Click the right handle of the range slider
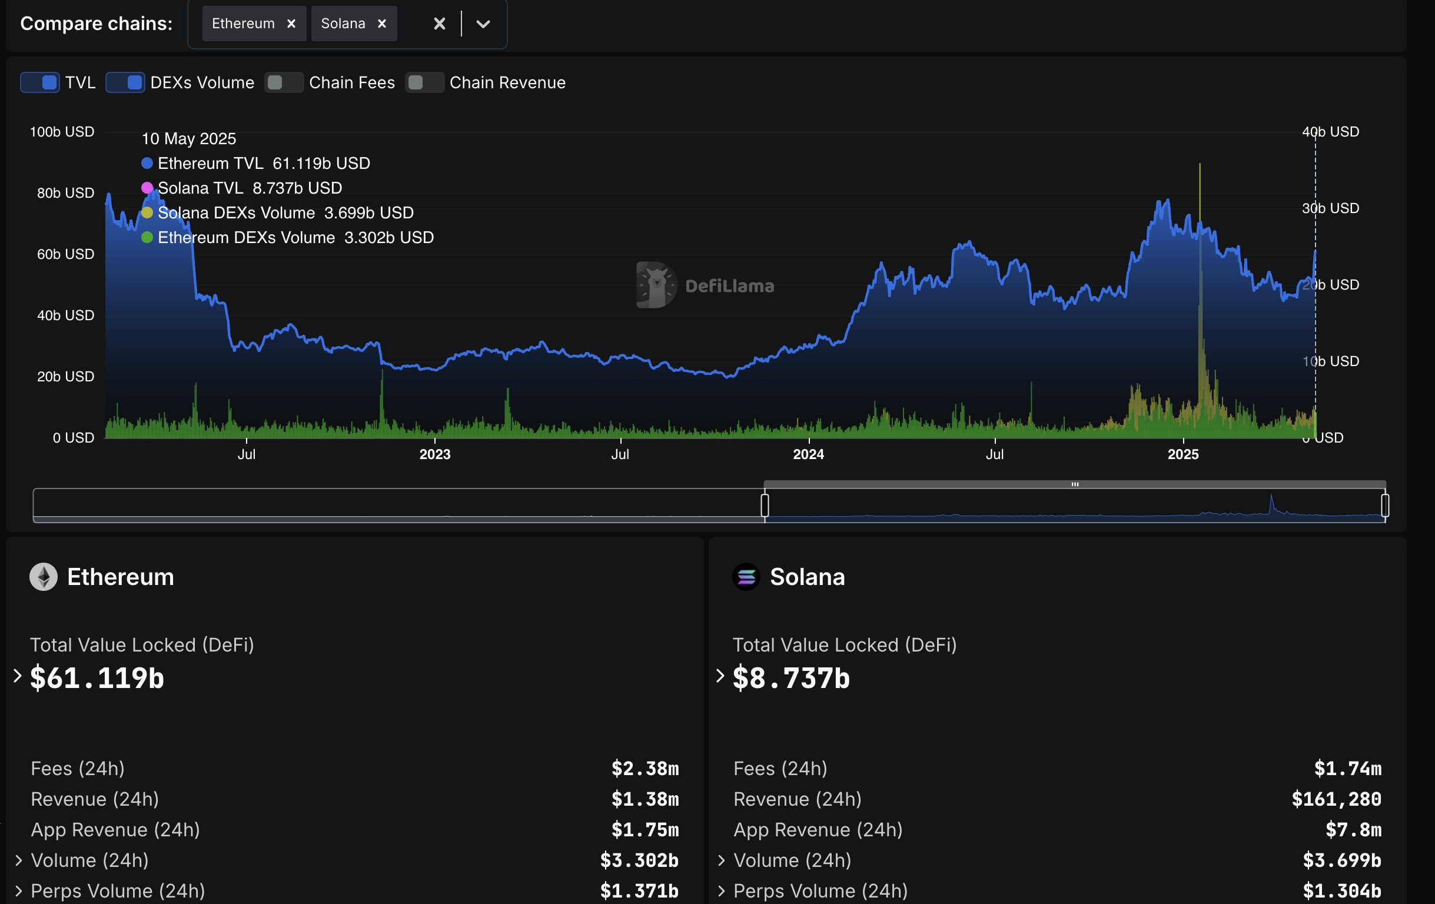This screenshot has width=1435, height=904. 1385,506
